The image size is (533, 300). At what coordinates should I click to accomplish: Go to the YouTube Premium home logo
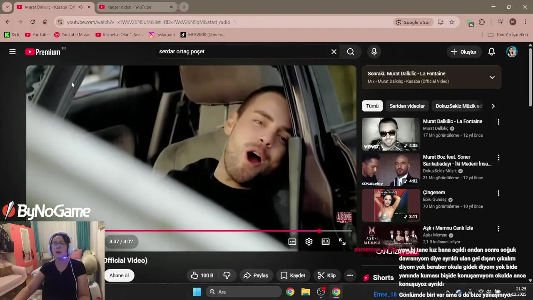tap(42, 52)
